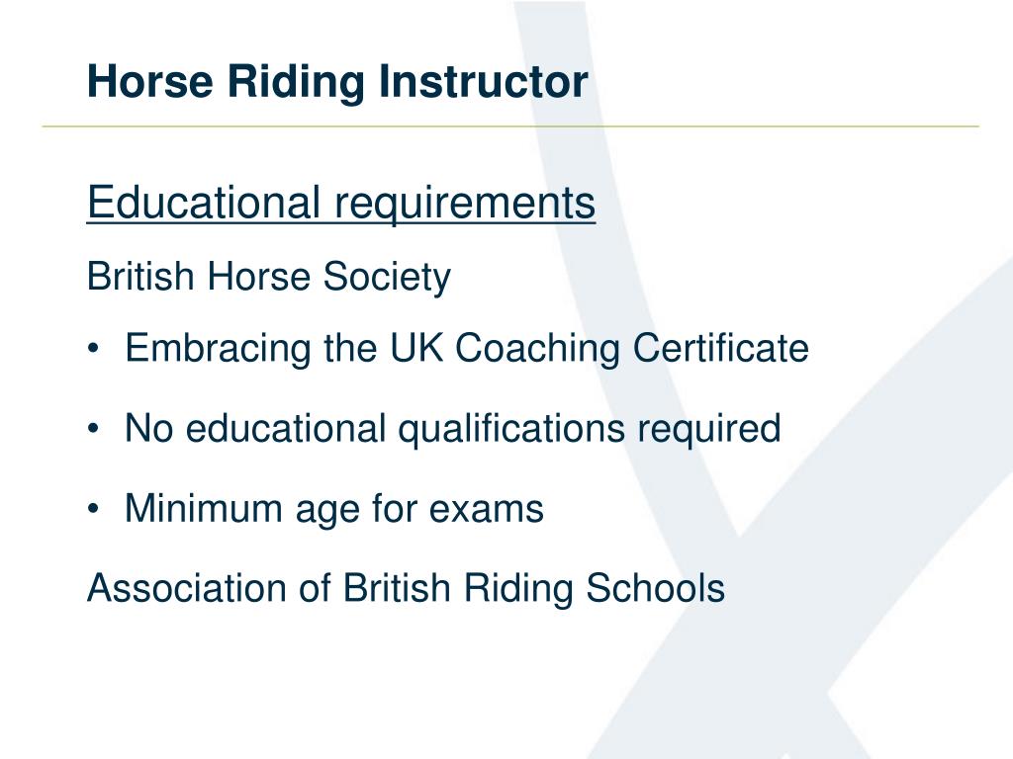Image resolution: width=1013 pixels, height=759 pixels.
Task: Select the underlined Educational requirements heading
Action: coord(341,204)
